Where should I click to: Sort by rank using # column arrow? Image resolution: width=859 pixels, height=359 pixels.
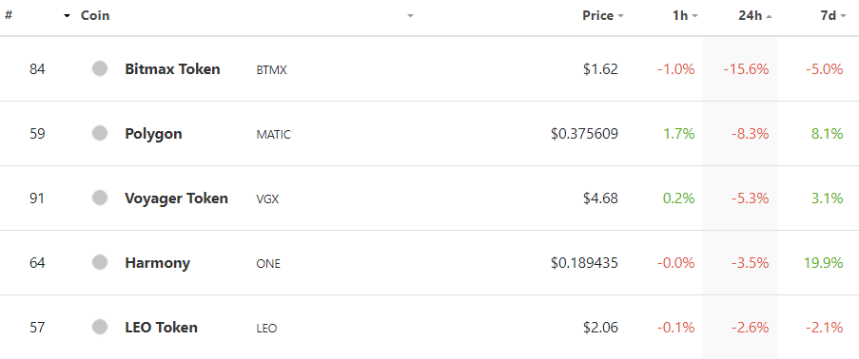(x=68, y=16)
